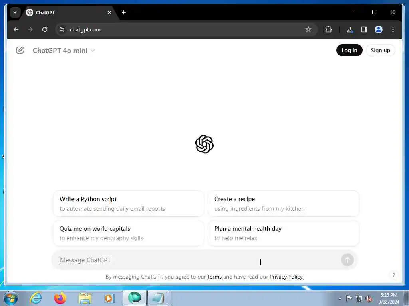Click the ChatGPT logo in page center

point(204,144)
